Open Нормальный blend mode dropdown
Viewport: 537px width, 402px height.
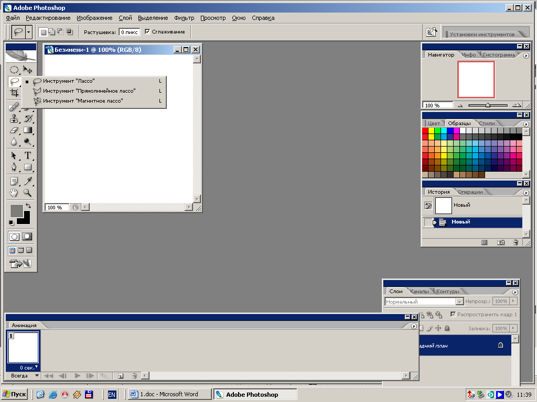coord(459,301)
